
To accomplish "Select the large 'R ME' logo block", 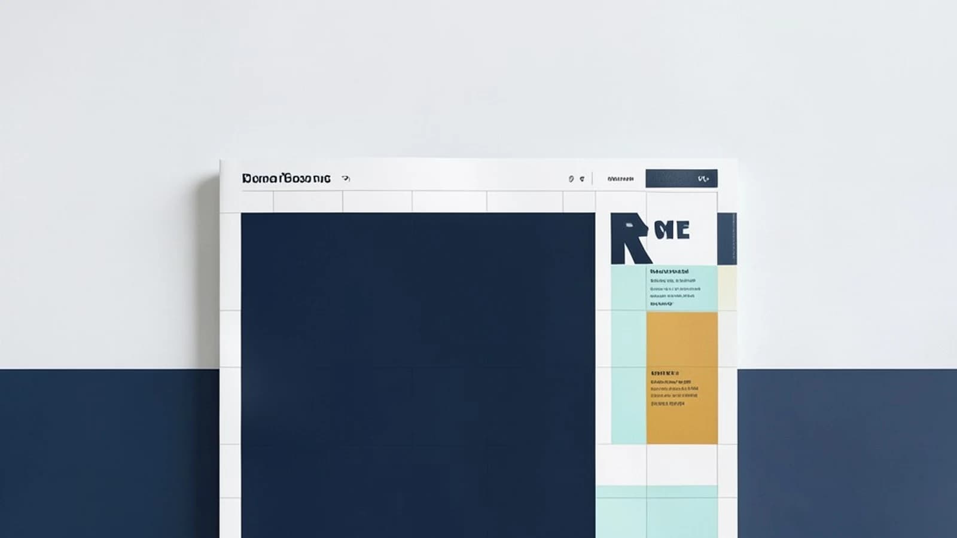I will pyautogui.click(x=650, y=239).
